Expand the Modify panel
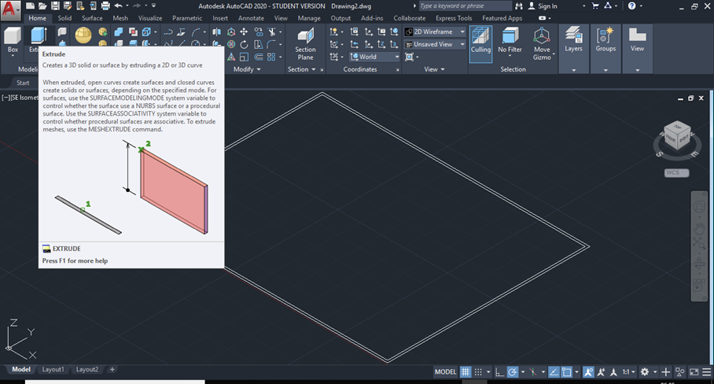This screenshot has height=384, width=714. click(x=247, y=69)
